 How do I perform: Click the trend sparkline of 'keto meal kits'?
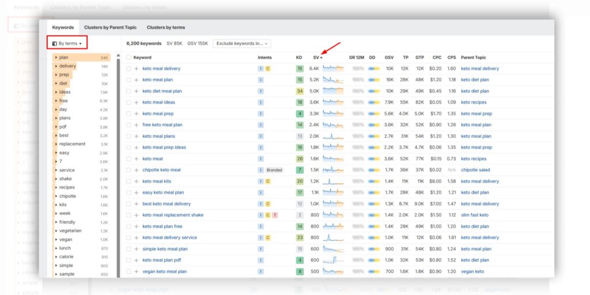click(x=333, y=181)
